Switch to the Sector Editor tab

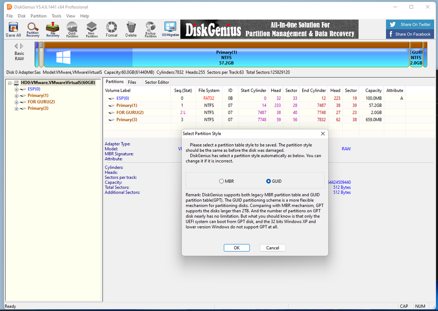pyautogui.click(x=157, y=82)
